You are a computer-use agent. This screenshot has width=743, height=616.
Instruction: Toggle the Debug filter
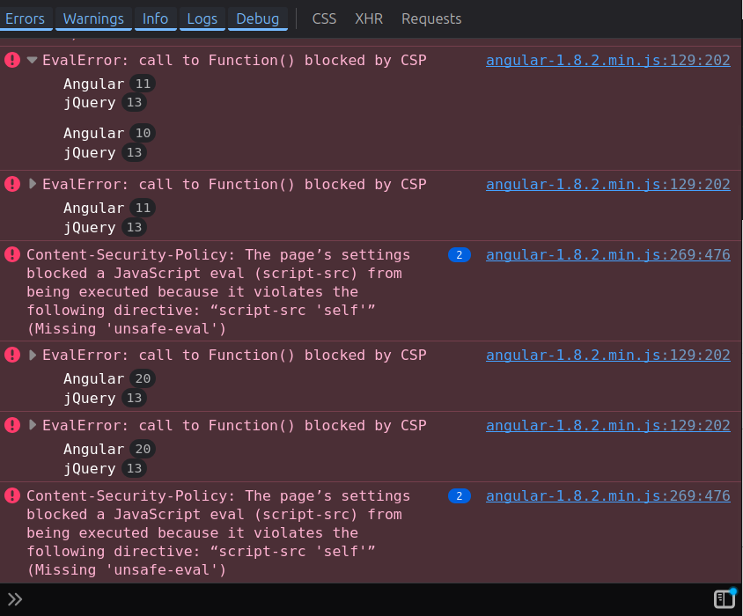(258, 19)
